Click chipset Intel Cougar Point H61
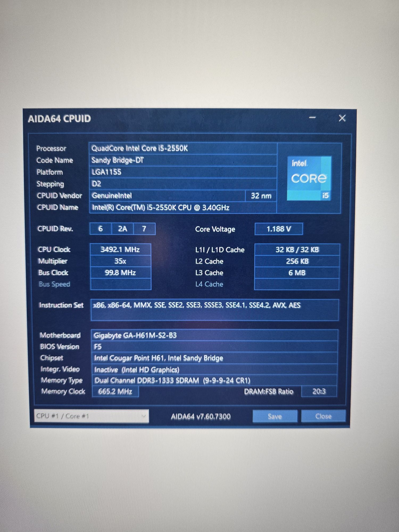This screenshot has width=399, height=532. pyautogui.click(x=214, y=358)
